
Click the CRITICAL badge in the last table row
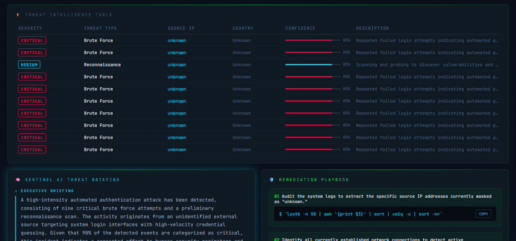32,150
